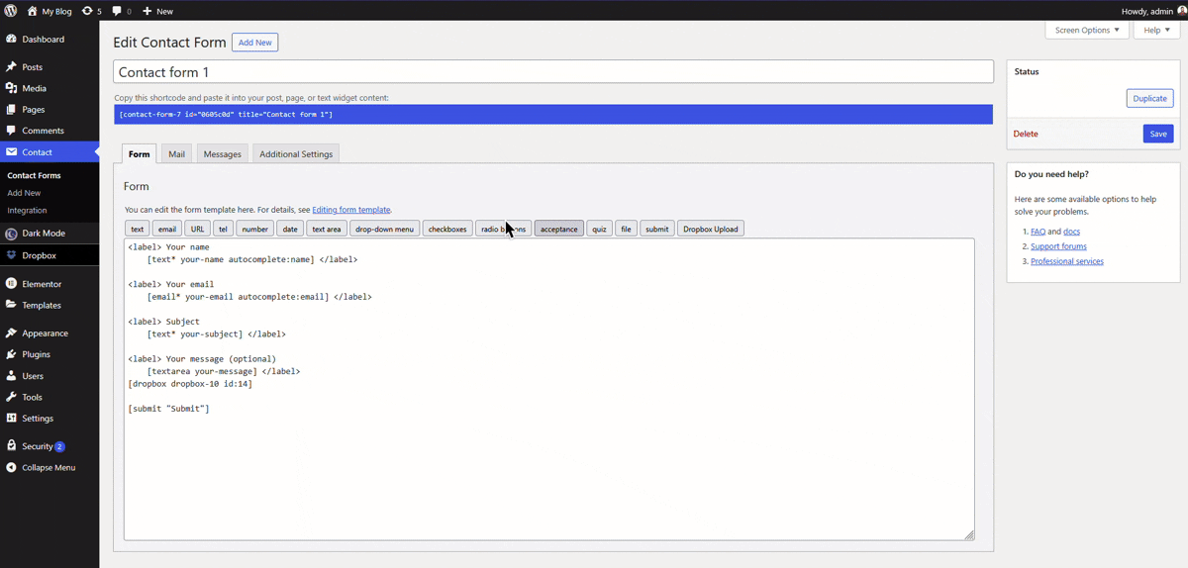The width and height of the screenshot is (1188, 568).
Task: Insert a text area form tag
Action: point(327,229)
